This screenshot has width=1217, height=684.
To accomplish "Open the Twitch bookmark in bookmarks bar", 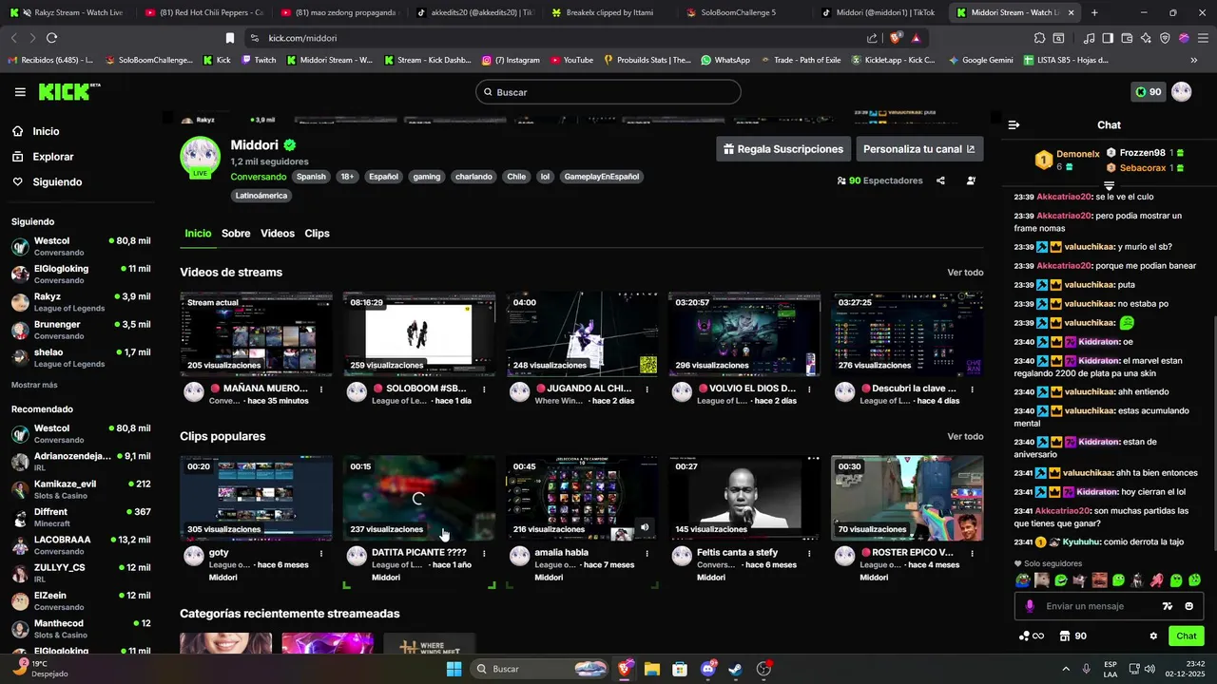I will (259, 60).
